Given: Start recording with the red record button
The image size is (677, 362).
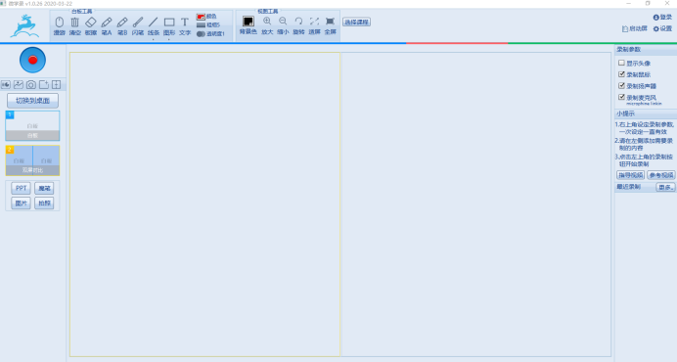Looking at the screenshot, I should click(x=32, y=60).
